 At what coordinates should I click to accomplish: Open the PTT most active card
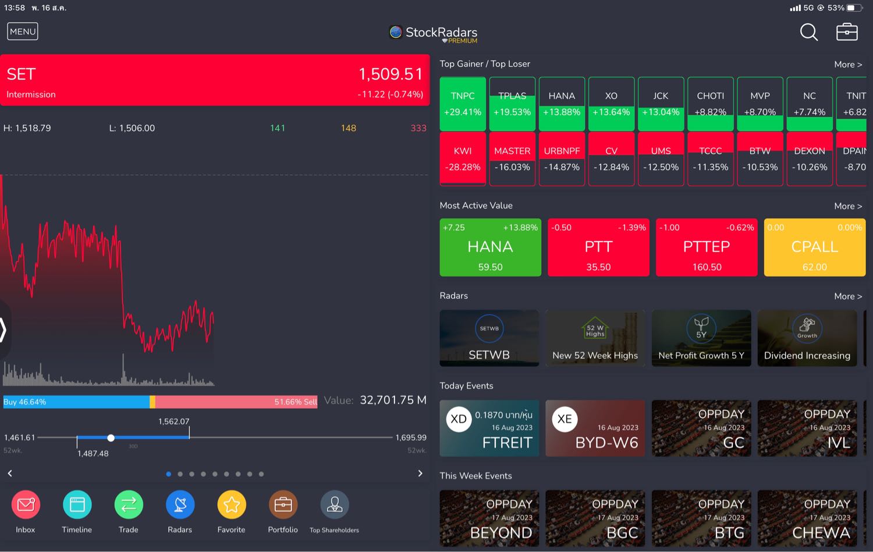598,247
